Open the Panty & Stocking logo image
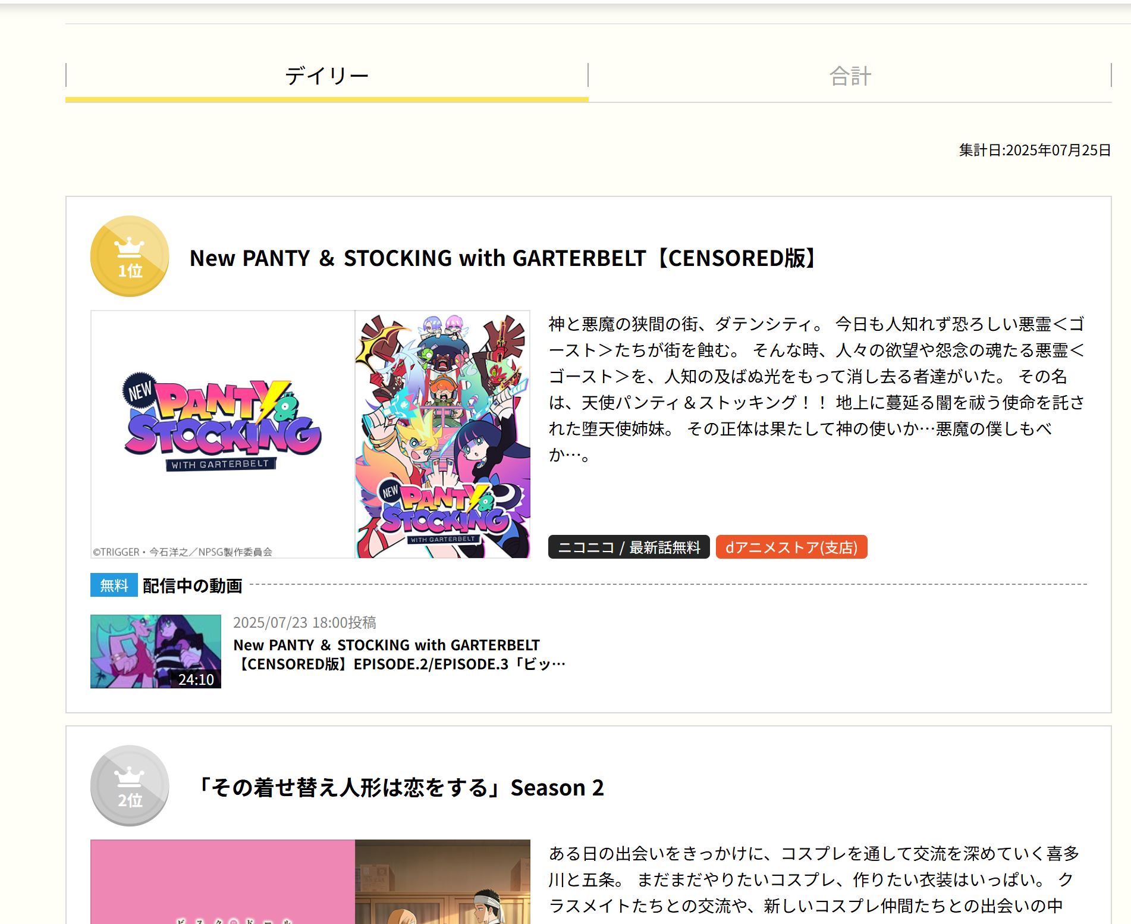Image resolution: width=1131 pixels, height=924 pixels. click(x=222, y=434)
